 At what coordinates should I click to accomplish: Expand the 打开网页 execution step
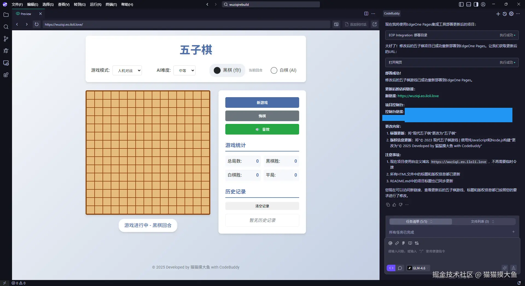(x=452, y=62)
